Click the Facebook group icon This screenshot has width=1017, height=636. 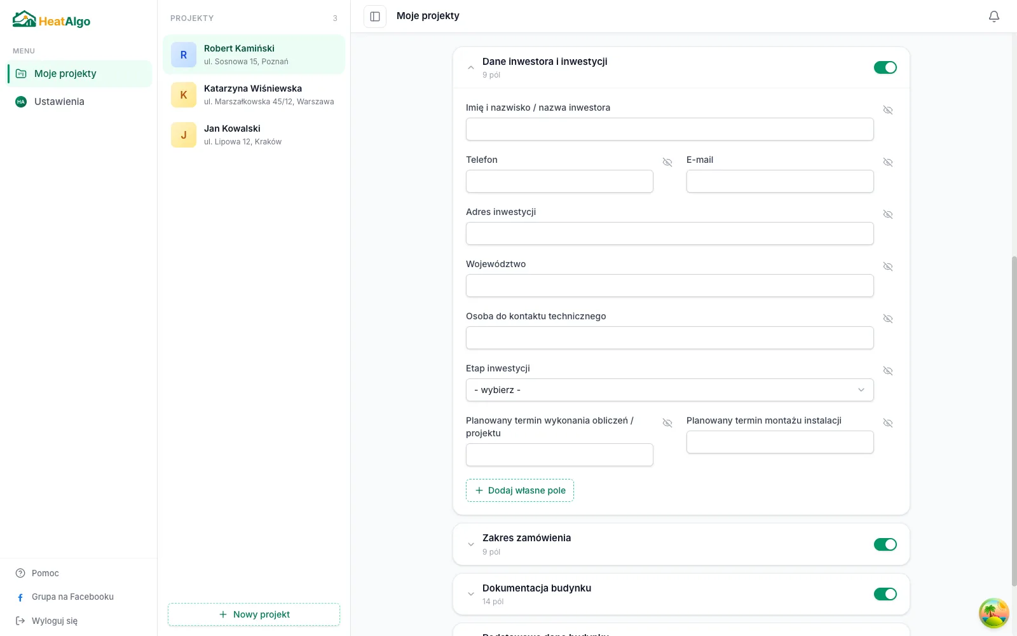(x=20, y=597)
